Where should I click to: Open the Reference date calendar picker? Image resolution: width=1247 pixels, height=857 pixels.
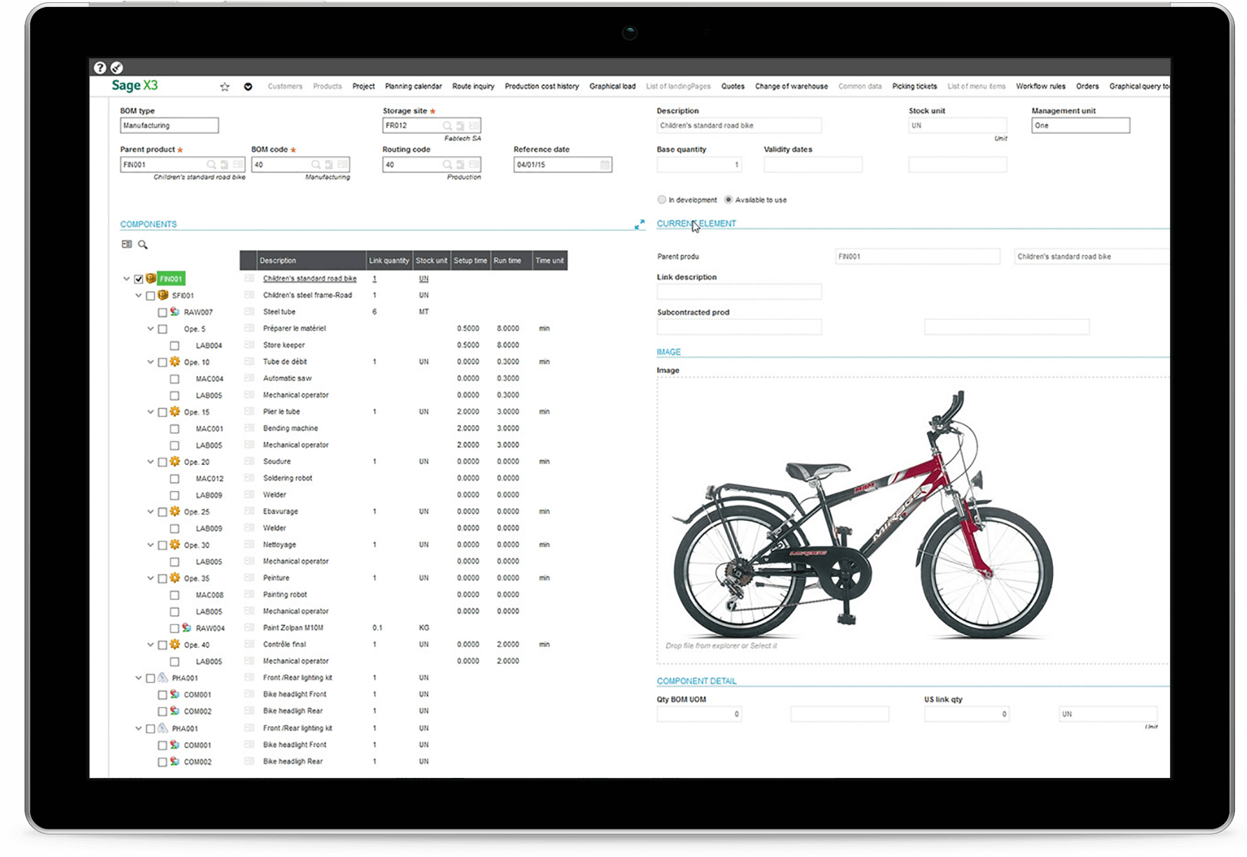tap(605, 165)
